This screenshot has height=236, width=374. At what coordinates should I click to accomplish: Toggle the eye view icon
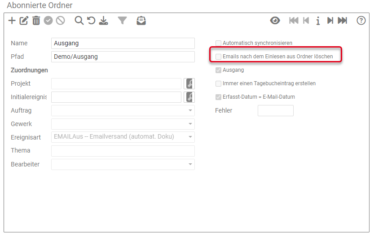[x=275, y=21]
